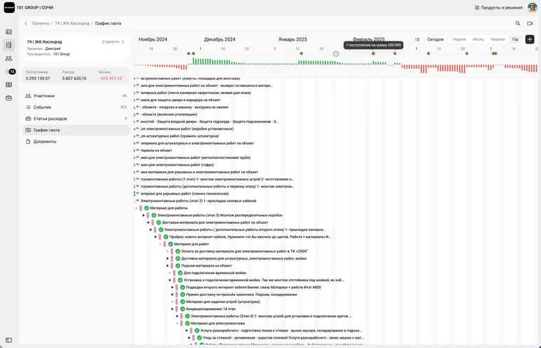Expand Кондиционирование 1й этап task arrow
Viewport: 541px width, 348px height.
tap(172, 309)
